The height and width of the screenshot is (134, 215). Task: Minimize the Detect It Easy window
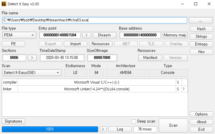(x=182, y=4)
